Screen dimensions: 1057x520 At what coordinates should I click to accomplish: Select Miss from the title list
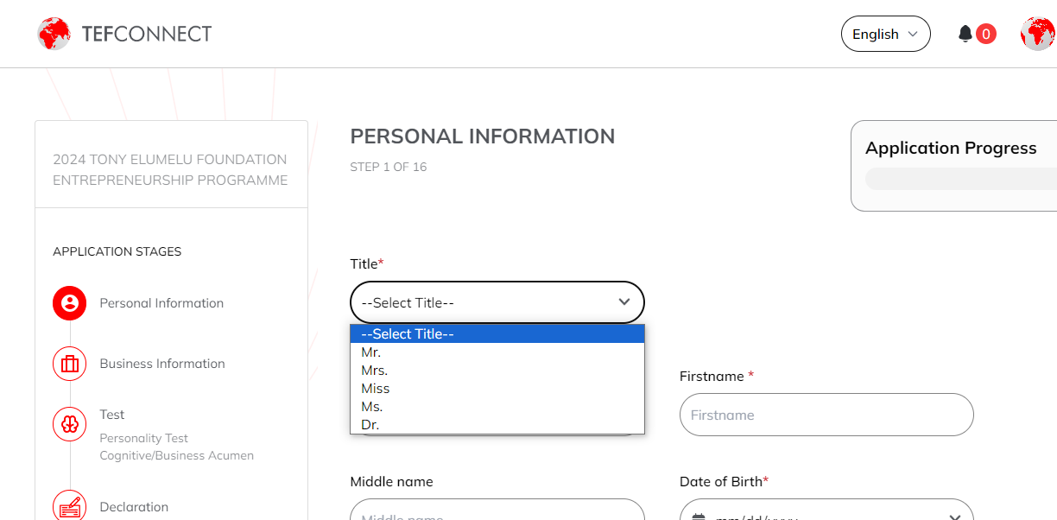click(497, 389)
